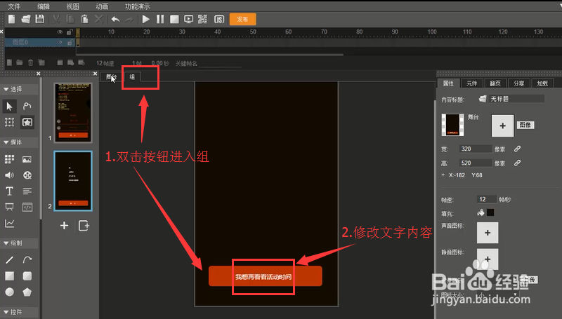Pause the animation playback

click(x=160, y=19)
